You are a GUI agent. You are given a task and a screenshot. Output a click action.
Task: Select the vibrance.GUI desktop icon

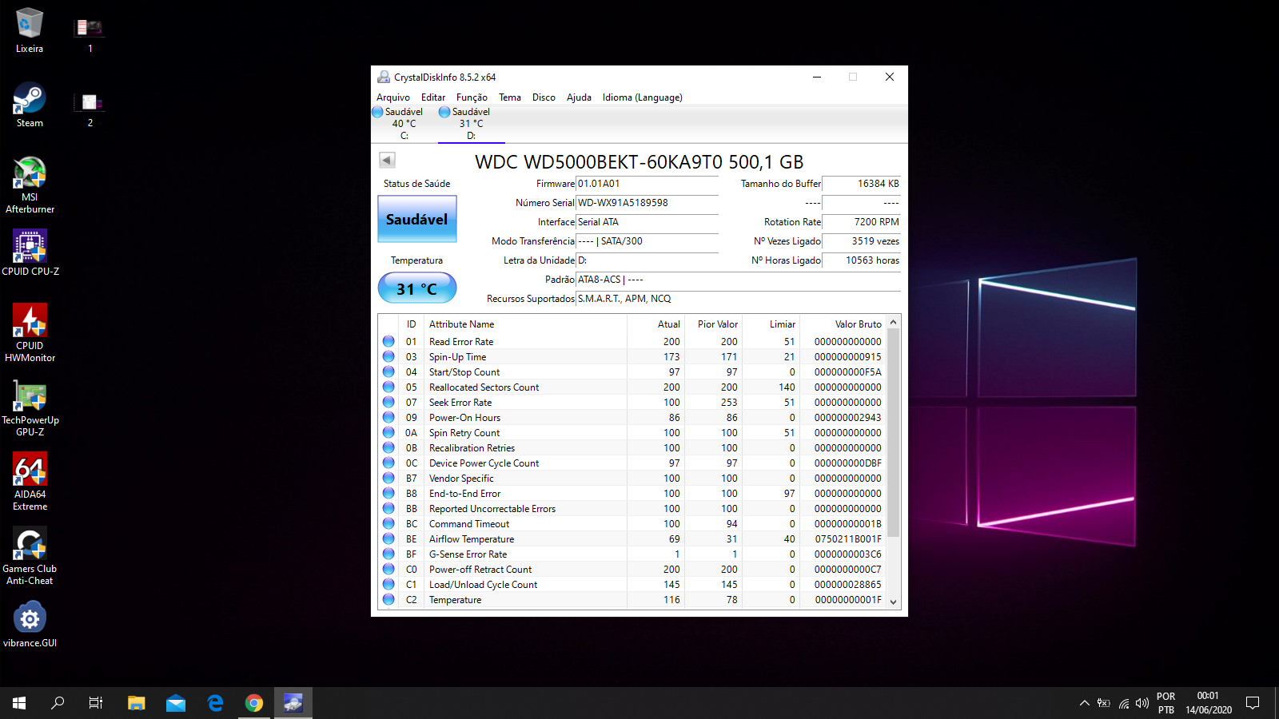click(x=30, y=625)
